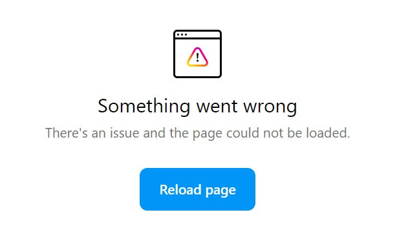The height and width of the screenshot is (250, 408).
Task: Click the "page could not be loaded" message
Action: (271, 133)
